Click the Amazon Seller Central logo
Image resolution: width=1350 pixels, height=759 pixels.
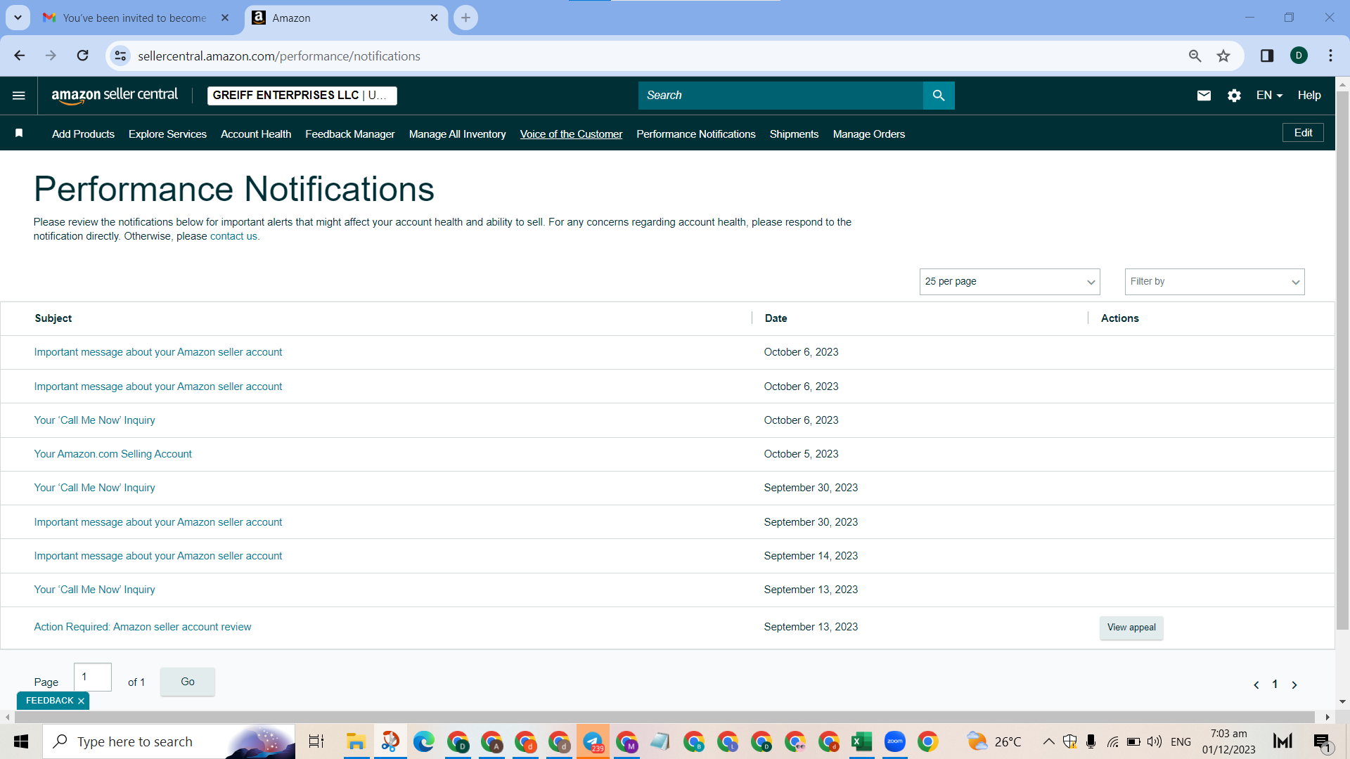coord(115,96)
